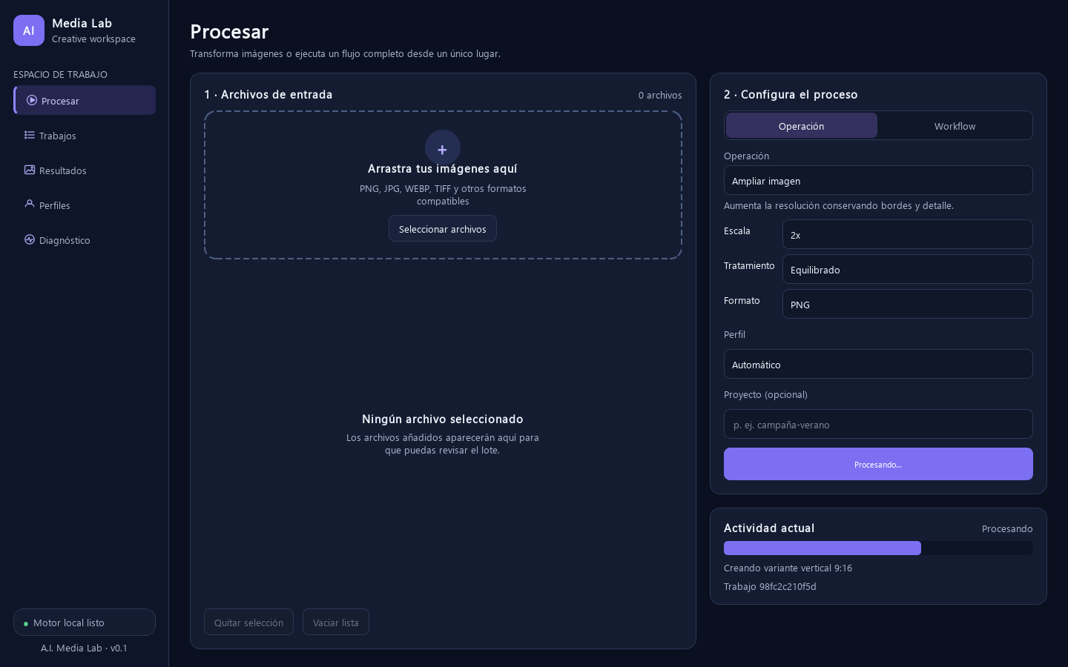Click the Vaciar lista button
Viewport: 1068px width, 667px height.
point(336,622)
